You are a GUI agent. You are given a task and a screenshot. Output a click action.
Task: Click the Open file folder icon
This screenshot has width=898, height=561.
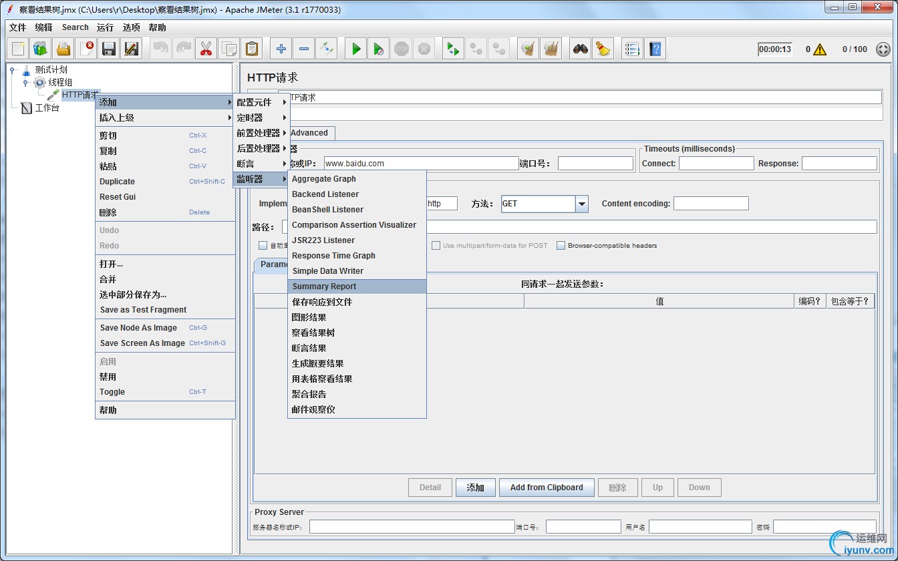pos(63,49)
